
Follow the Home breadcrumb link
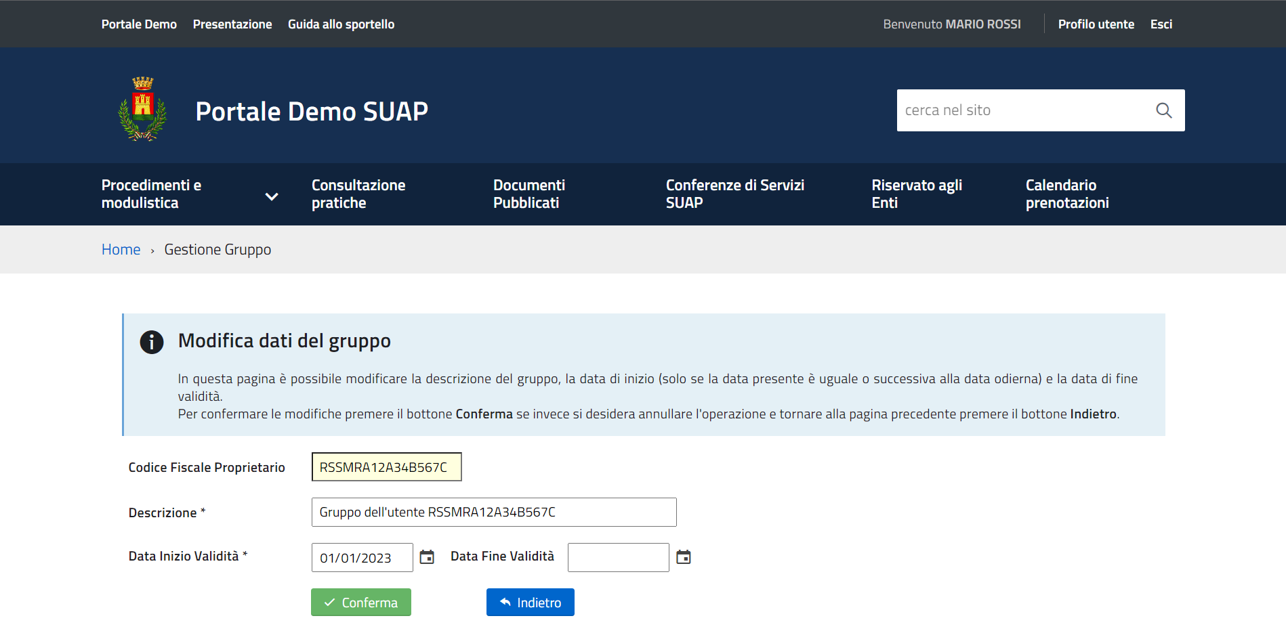pyautogui.click(x=121, y=250)
